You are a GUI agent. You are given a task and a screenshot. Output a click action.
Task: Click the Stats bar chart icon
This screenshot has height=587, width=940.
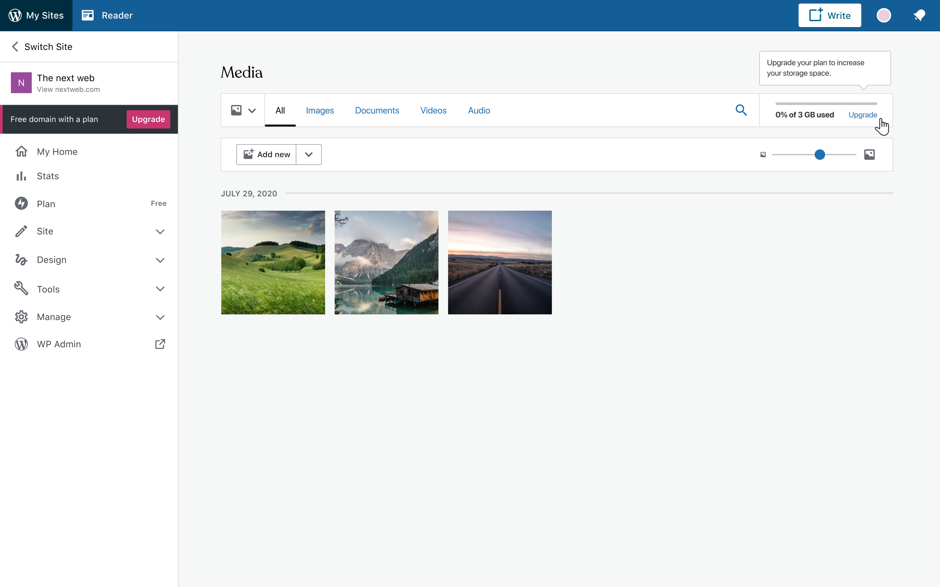pos(21,176)
